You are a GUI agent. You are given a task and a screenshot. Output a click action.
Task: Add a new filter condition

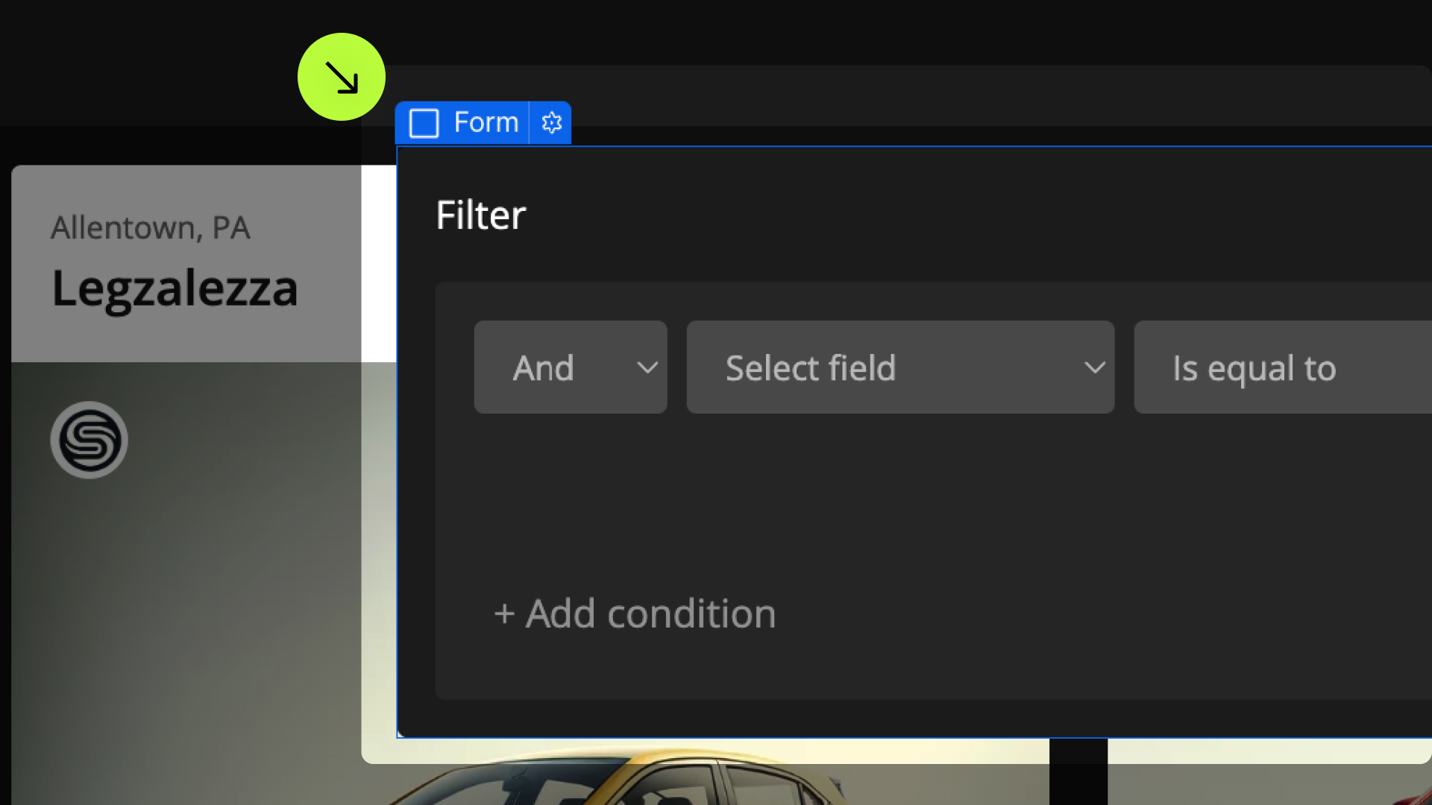635,614
